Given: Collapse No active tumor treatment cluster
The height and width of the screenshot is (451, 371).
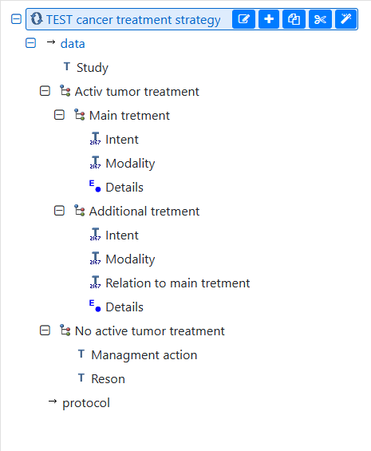Looking at the screenshot, I should (x=45, y=330).
